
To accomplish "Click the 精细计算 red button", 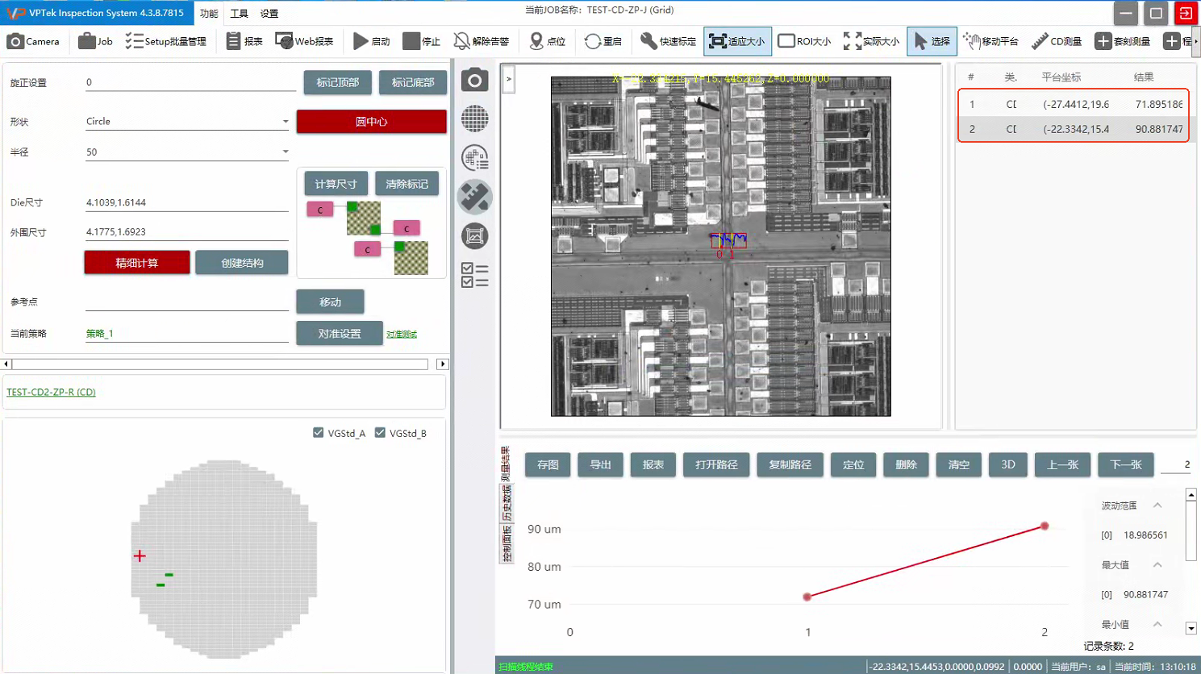I will coord(137,263).
